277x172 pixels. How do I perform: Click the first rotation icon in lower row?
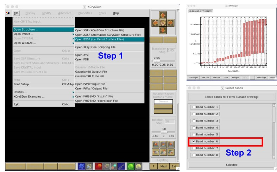(x=156, y=152)
